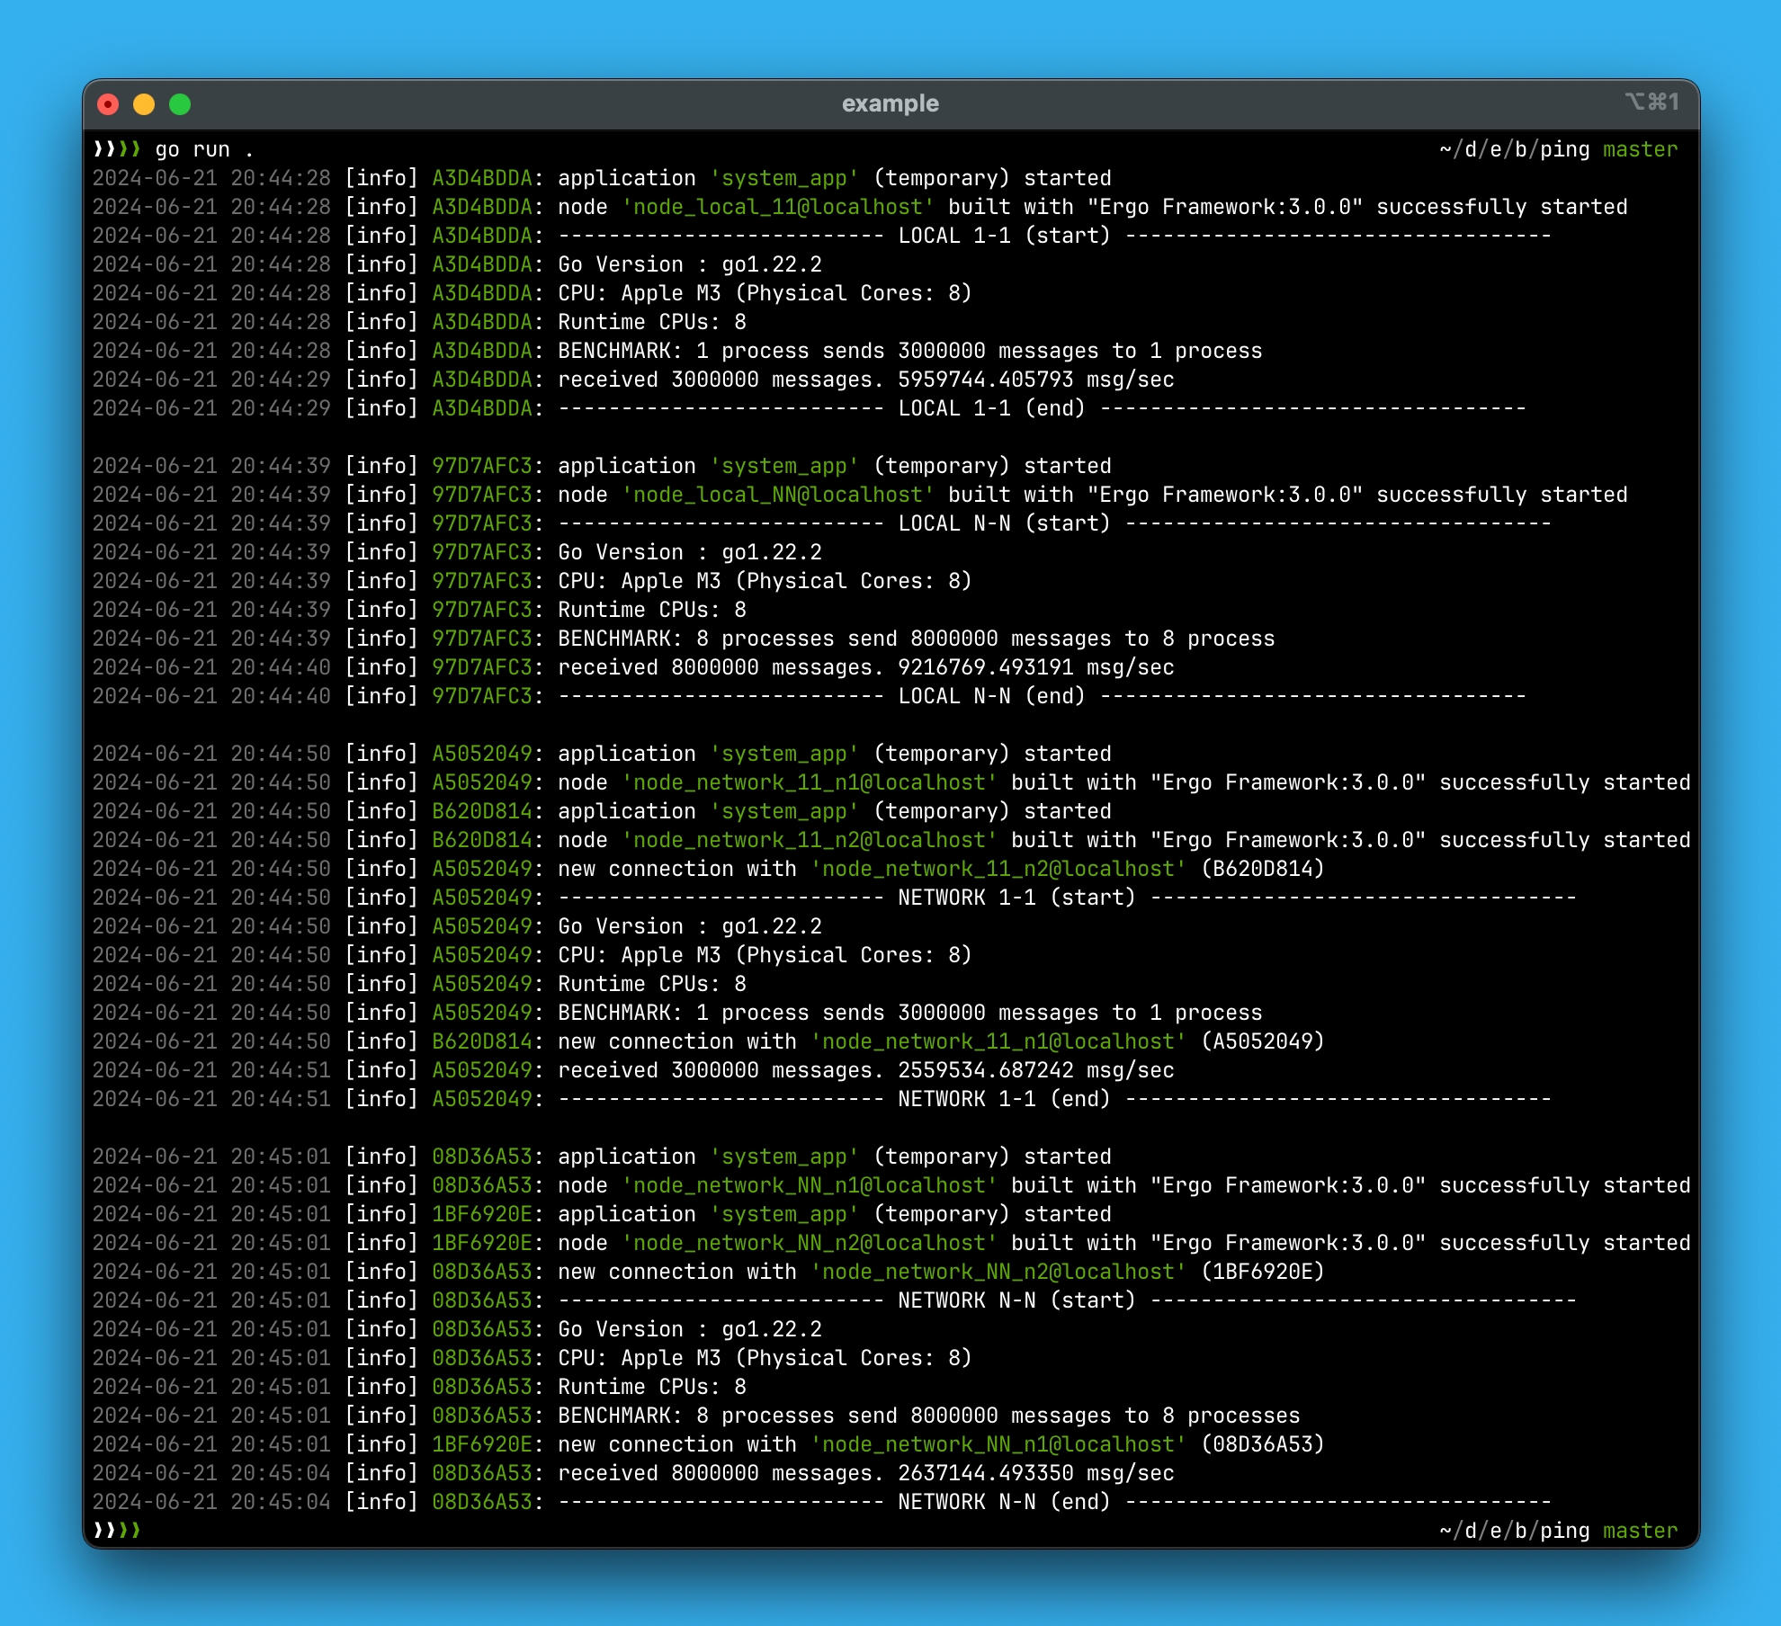Click the '9216769.493191 msg/sec' result
Image resolution: width=1781 pixels, height=1626 pixels.
point(1035,667)
